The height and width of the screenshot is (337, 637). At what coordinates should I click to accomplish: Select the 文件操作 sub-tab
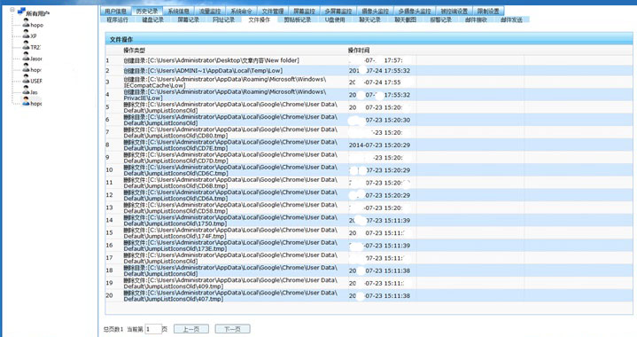(x=259, y=20)
